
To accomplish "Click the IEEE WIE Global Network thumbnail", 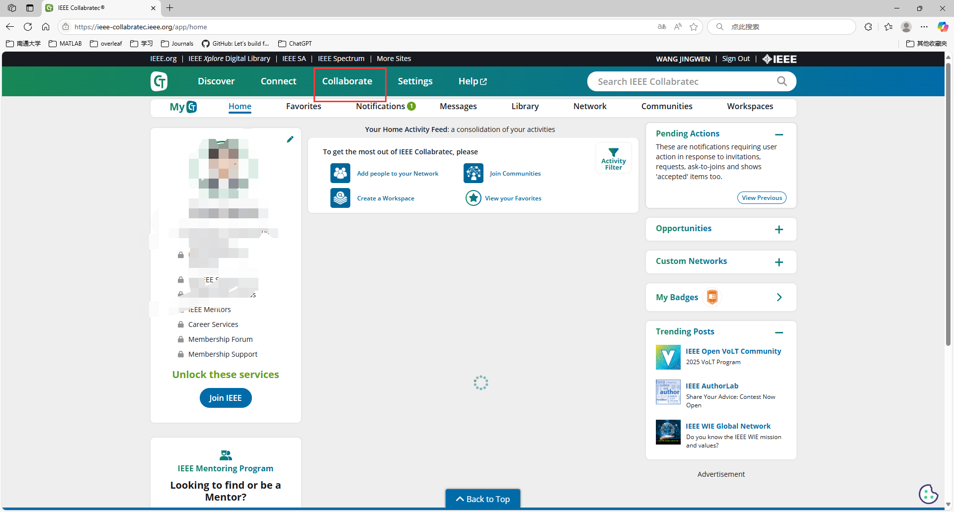I will coord(668,432).
